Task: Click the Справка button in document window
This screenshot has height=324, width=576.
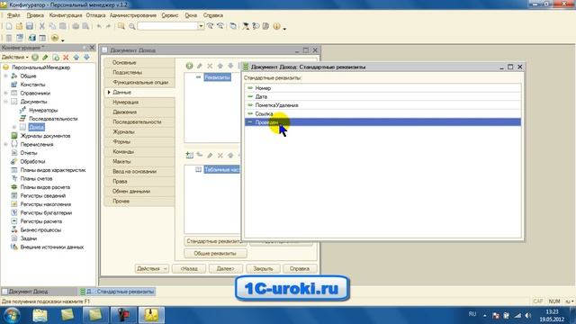Action: [300, 269]
